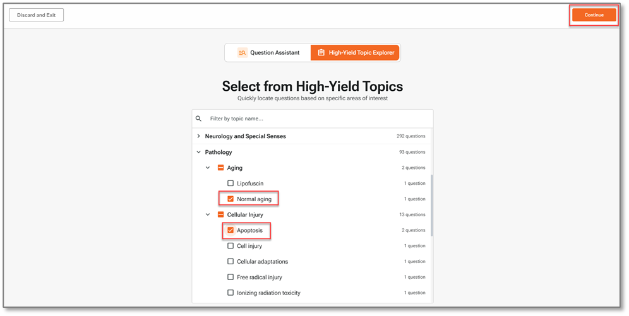Collapse the Aging subtopic chevron
Image resolution: width=629 pixels, height=316 pixels.
point(208,168)
